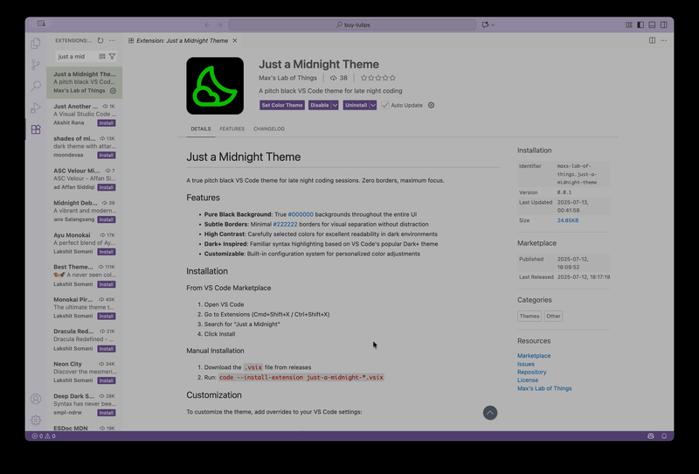Open the Source Control view

pos(36,65)
